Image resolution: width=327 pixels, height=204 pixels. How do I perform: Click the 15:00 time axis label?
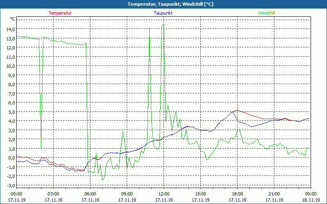[201, 194]
